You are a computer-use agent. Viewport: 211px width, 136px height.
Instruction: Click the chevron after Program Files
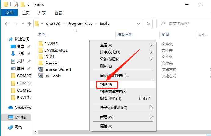pyautogui.click(x=96, y=24)
